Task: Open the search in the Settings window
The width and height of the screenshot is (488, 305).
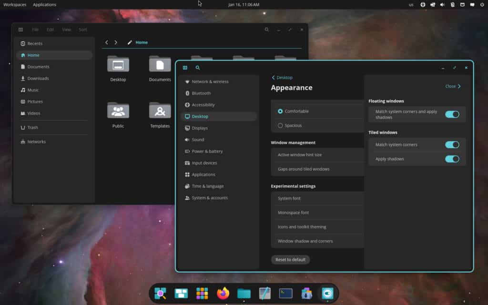Action: [198, 68]
